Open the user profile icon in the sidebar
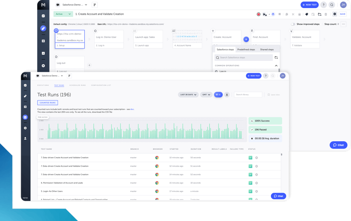This screenshot has width=351, height=221. coord(25,138)
